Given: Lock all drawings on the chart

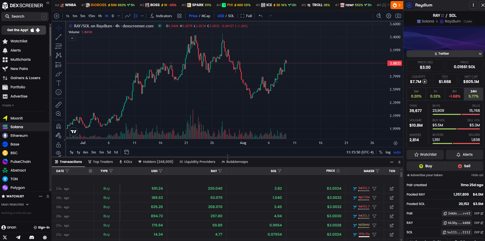Looking at the screenshot, I should (x=59, y=145).
